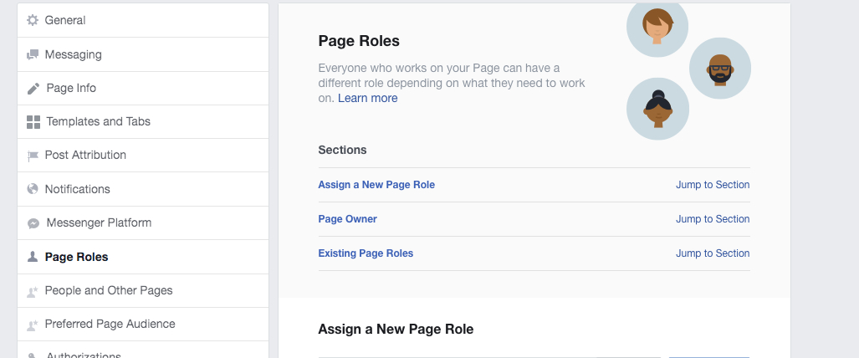Image resolution: width=859 pixels, height=358 pixels.
Task: Click the Templates and Tabs grid icon
Action: 33,122
